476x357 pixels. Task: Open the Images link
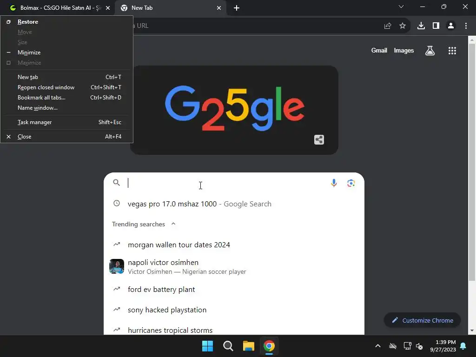click(403, 50)
